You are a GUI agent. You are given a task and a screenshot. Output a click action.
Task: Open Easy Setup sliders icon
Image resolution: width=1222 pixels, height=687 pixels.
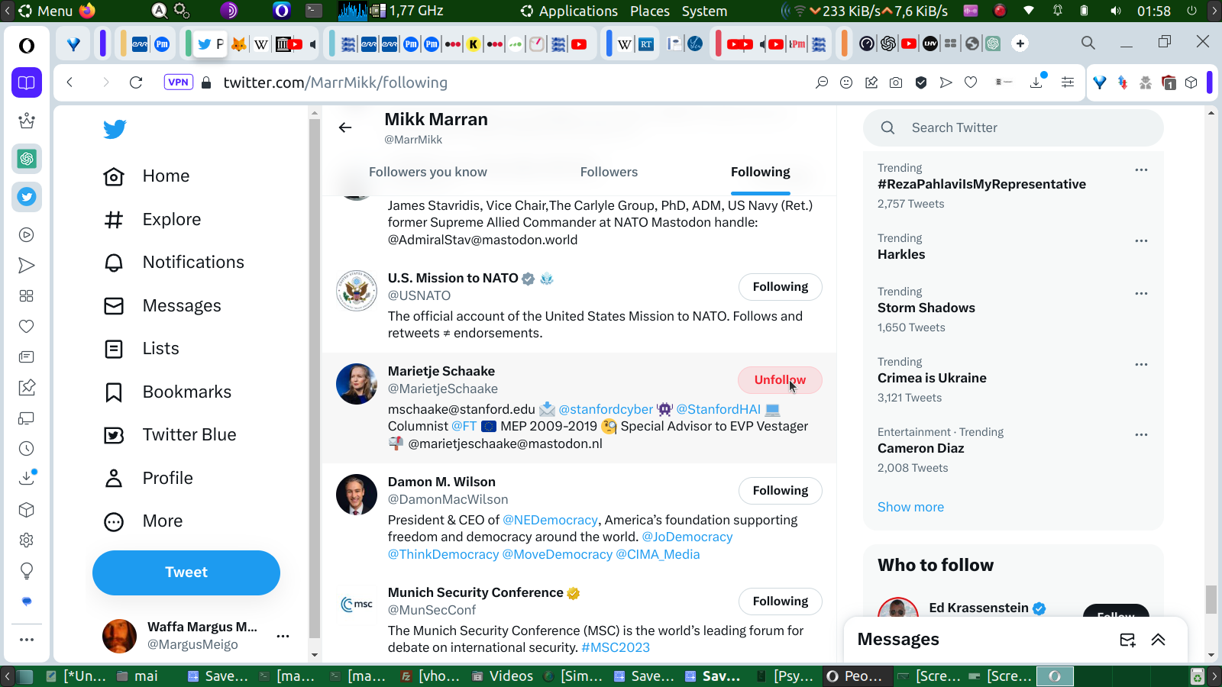click(1068, 82)
